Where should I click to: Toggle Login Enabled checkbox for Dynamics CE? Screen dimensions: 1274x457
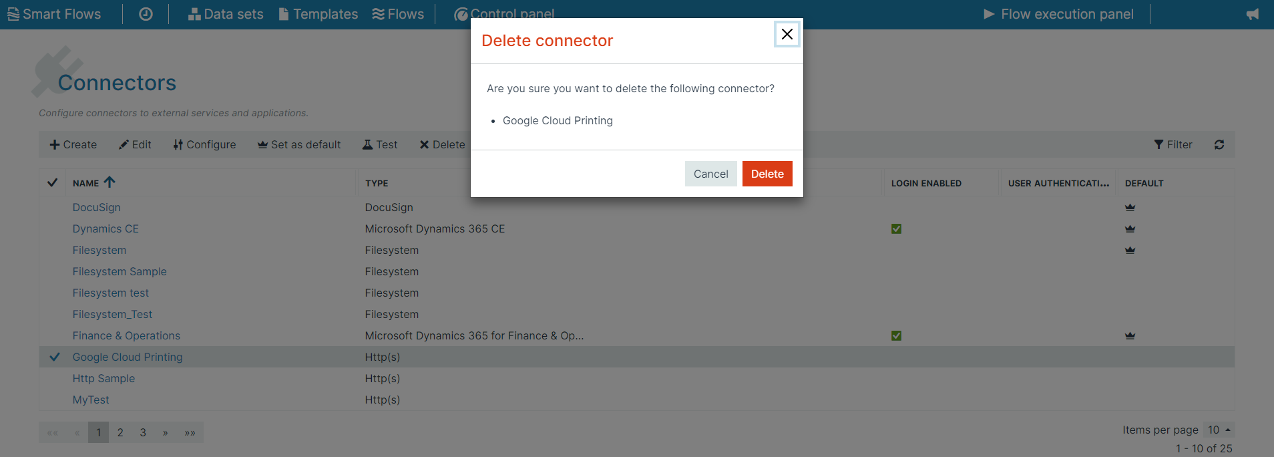(896, 228)
